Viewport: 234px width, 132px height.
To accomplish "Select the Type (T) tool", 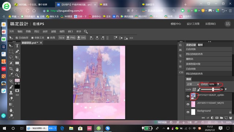I will click(x=17, y=45).
